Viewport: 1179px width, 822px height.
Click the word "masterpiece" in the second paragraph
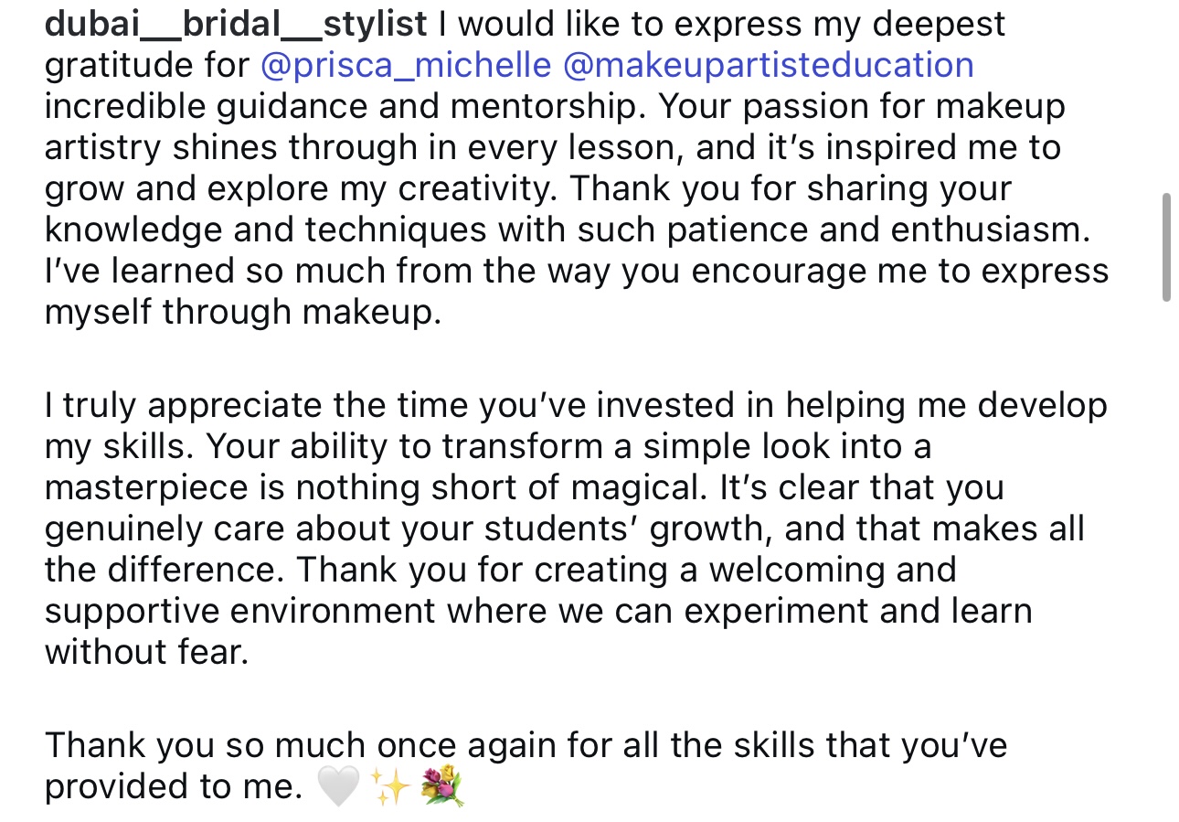point(146,487)
